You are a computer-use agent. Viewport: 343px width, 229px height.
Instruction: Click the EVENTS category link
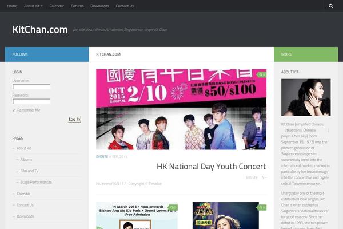click(102, 157)
